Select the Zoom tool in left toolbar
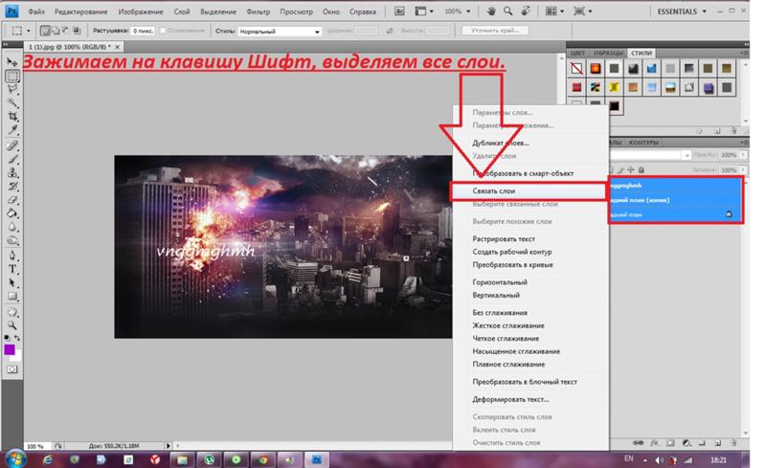The width and height of the screenshot is (766, 468). (12, 324)
